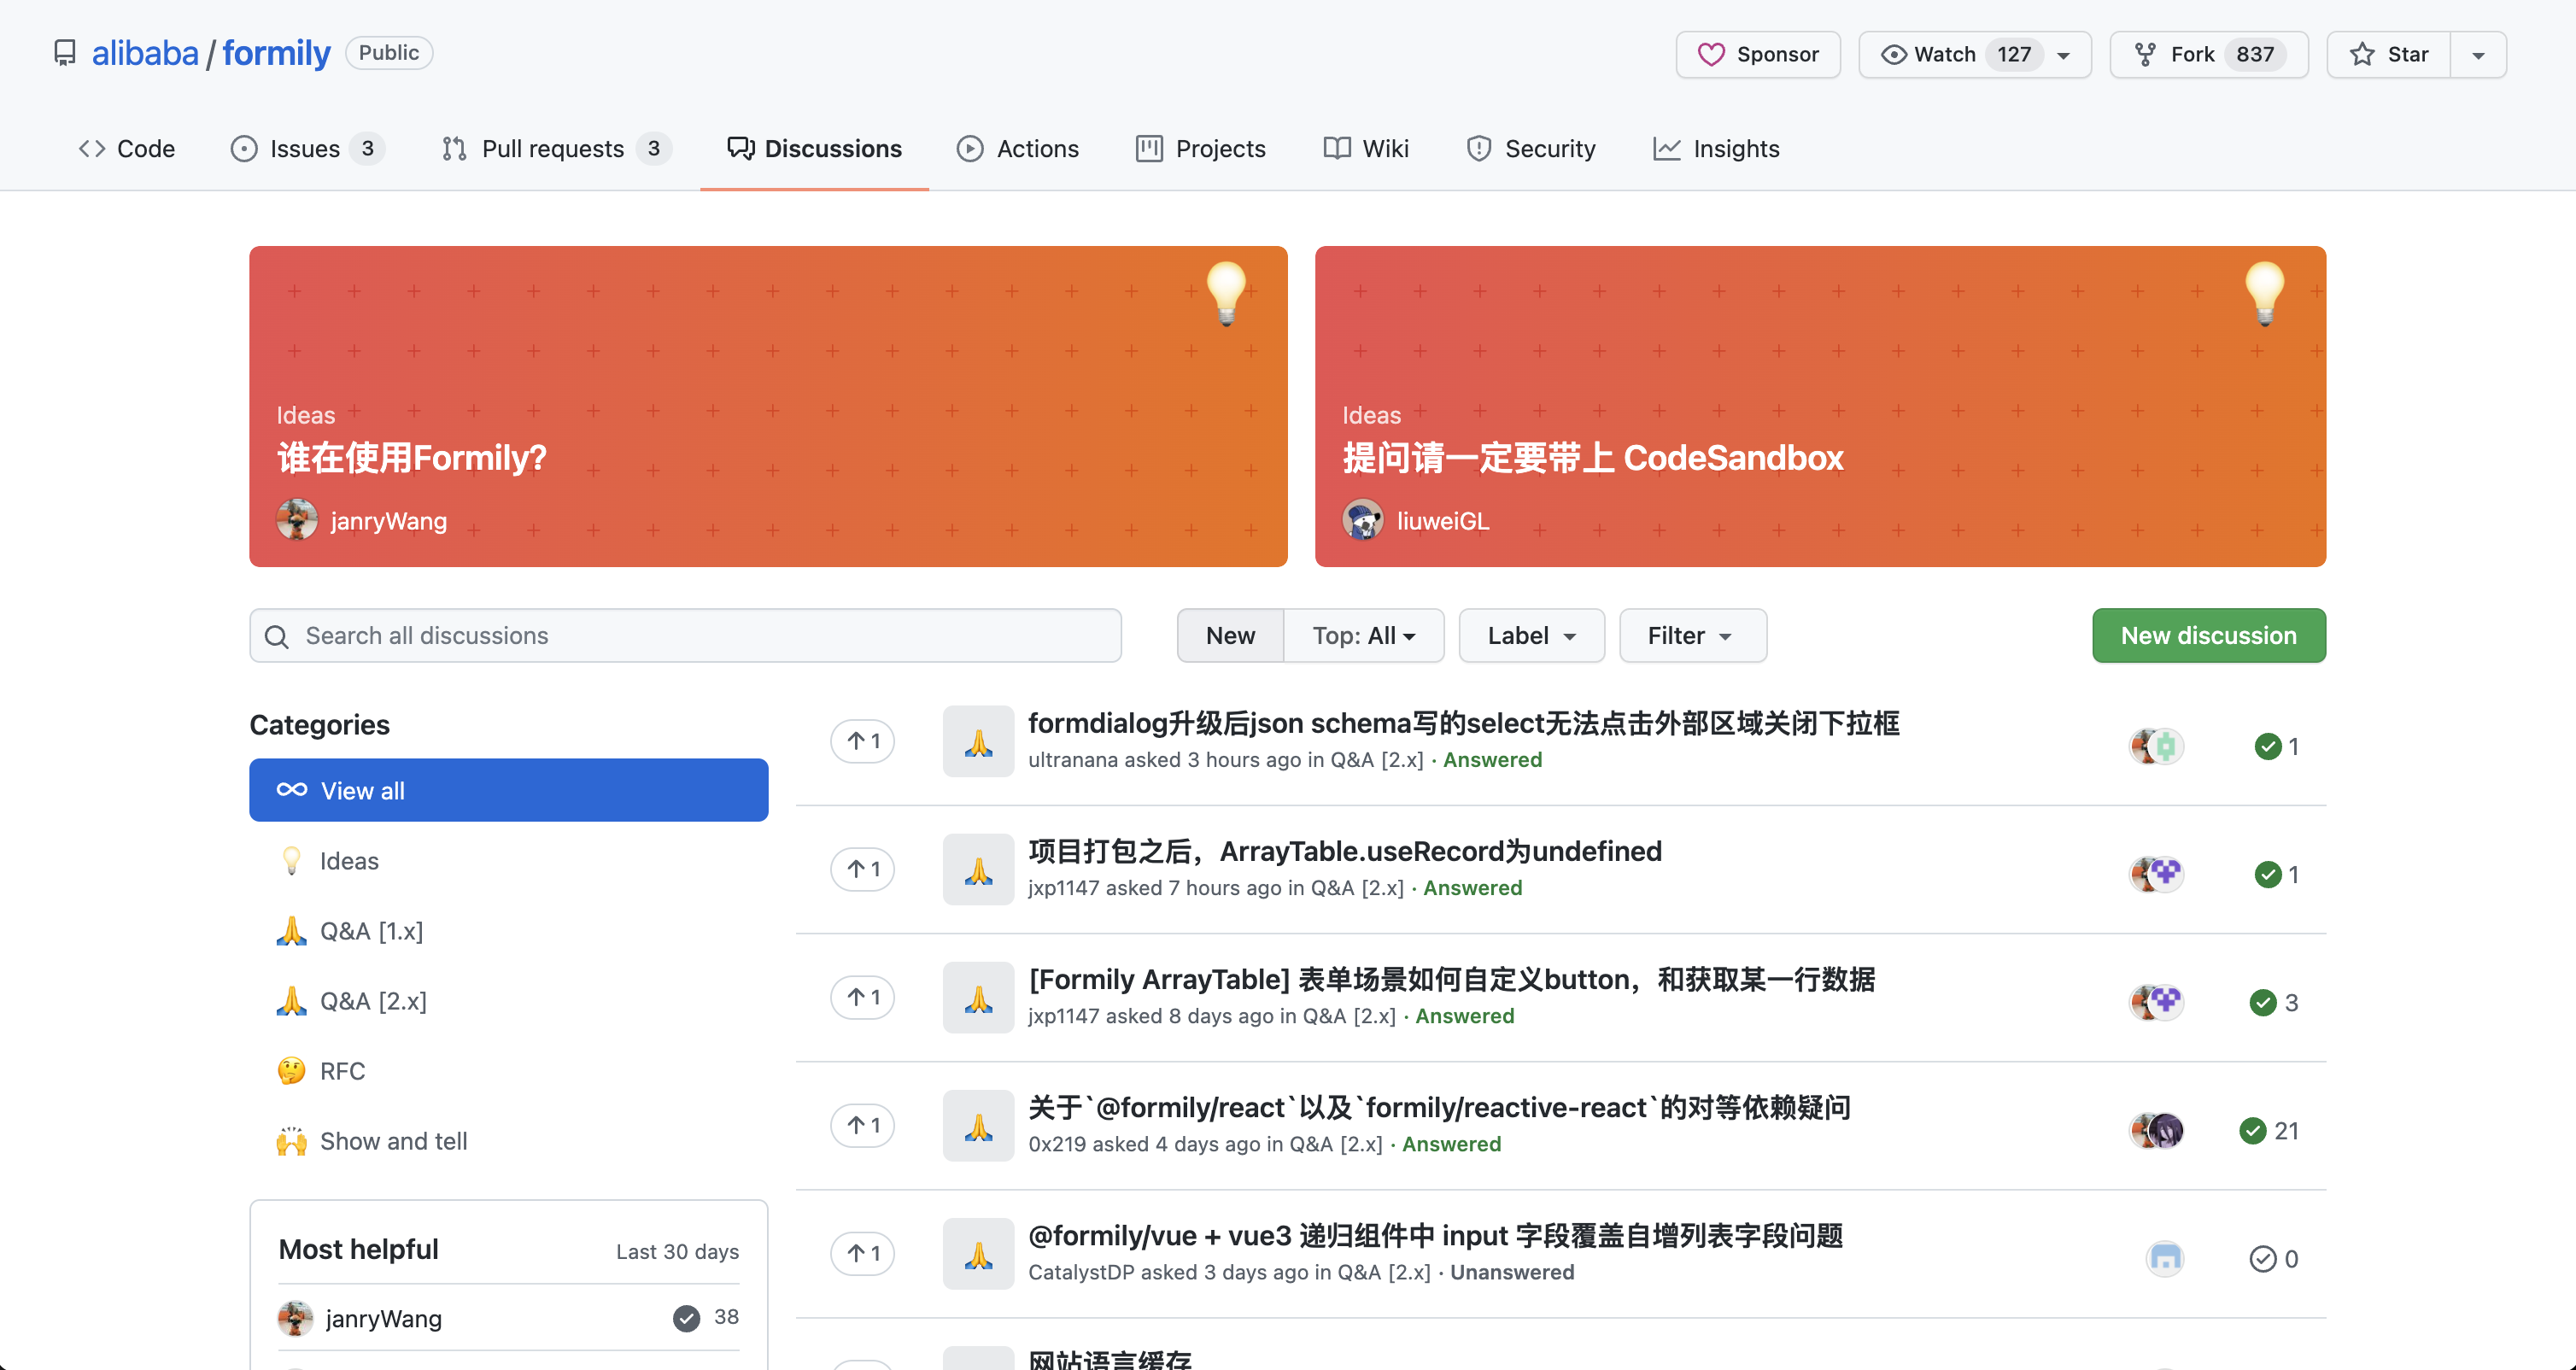This screenshot has width=2576, height=1370.
Task: Upvote the formdialog升级后 discussion
Action: [x=862, y=741]
